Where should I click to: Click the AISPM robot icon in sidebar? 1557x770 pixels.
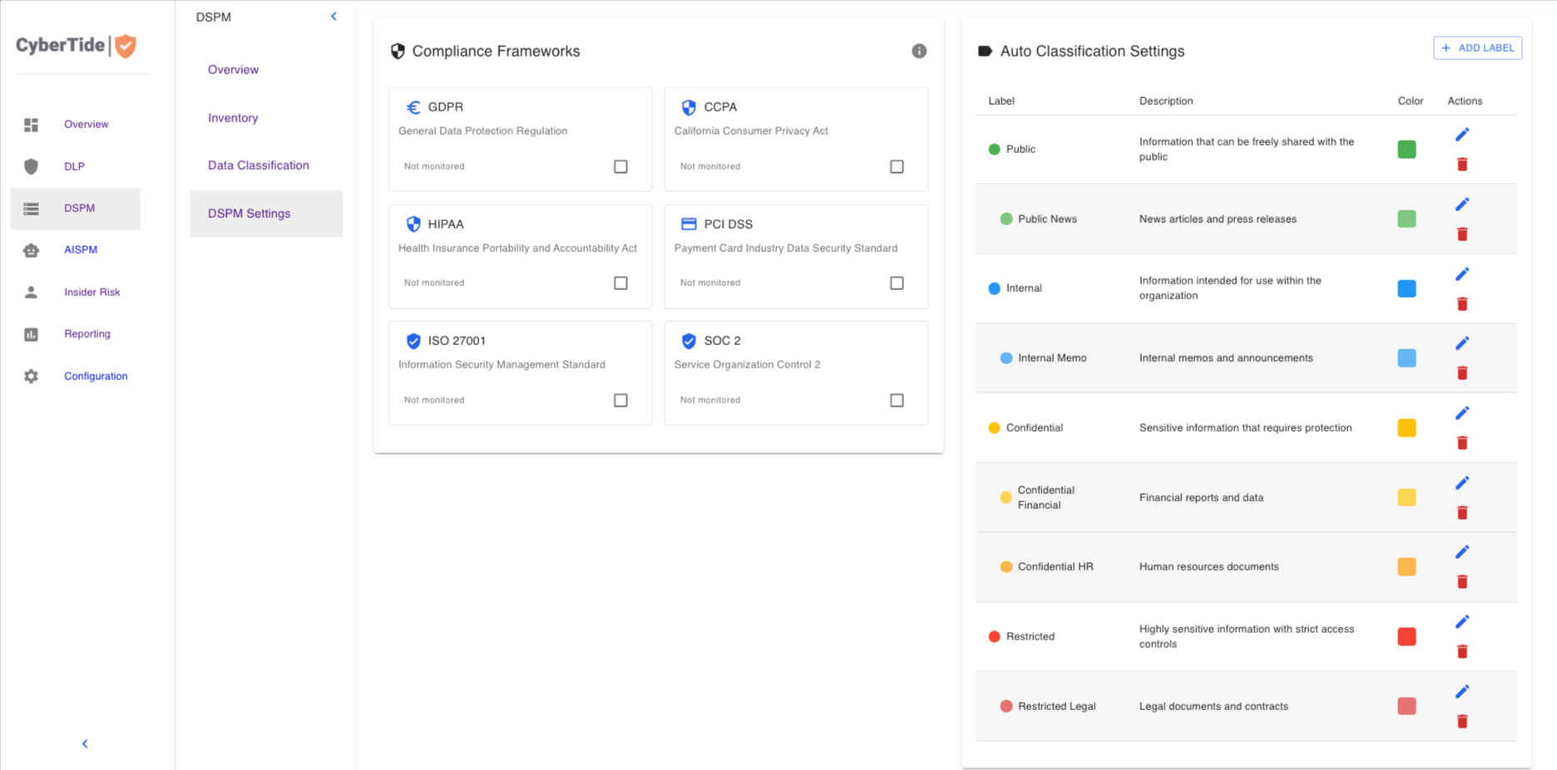(x=31, y=250)
